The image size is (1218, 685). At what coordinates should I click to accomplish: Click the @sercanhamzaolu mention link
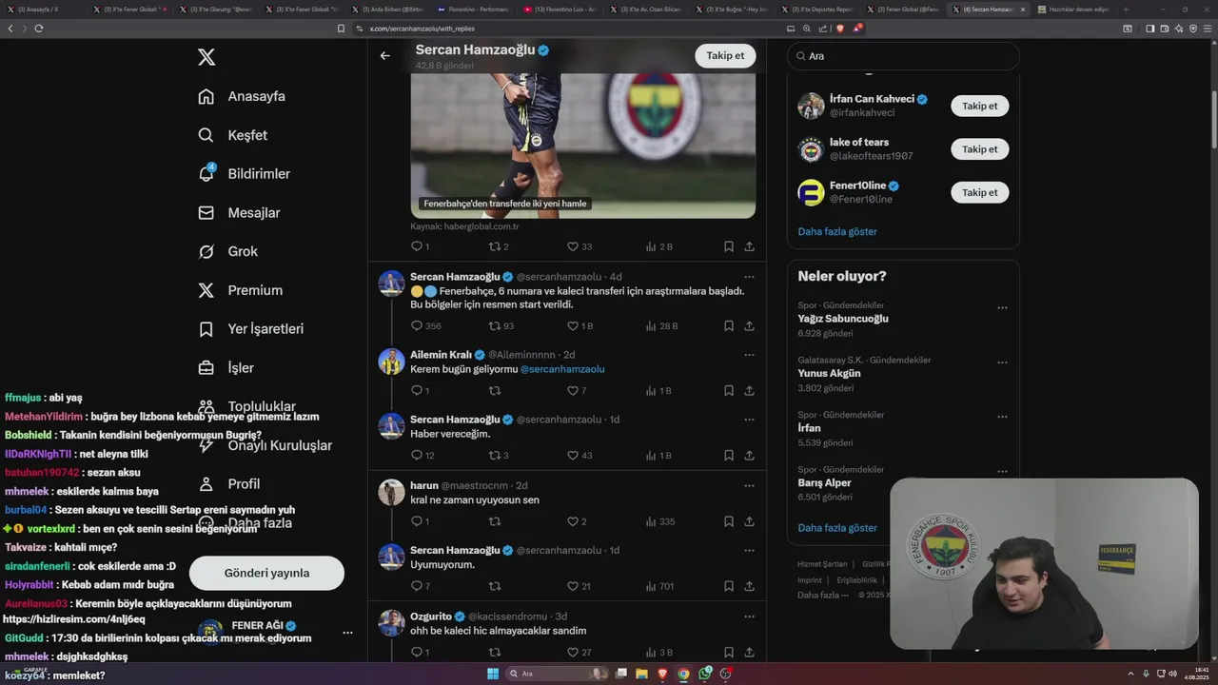562,369
